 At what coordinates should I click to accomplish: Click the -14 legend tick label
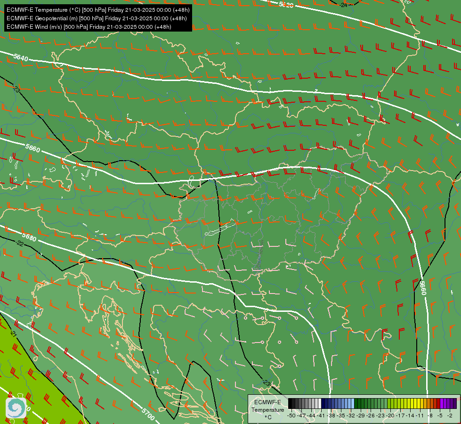411,416
